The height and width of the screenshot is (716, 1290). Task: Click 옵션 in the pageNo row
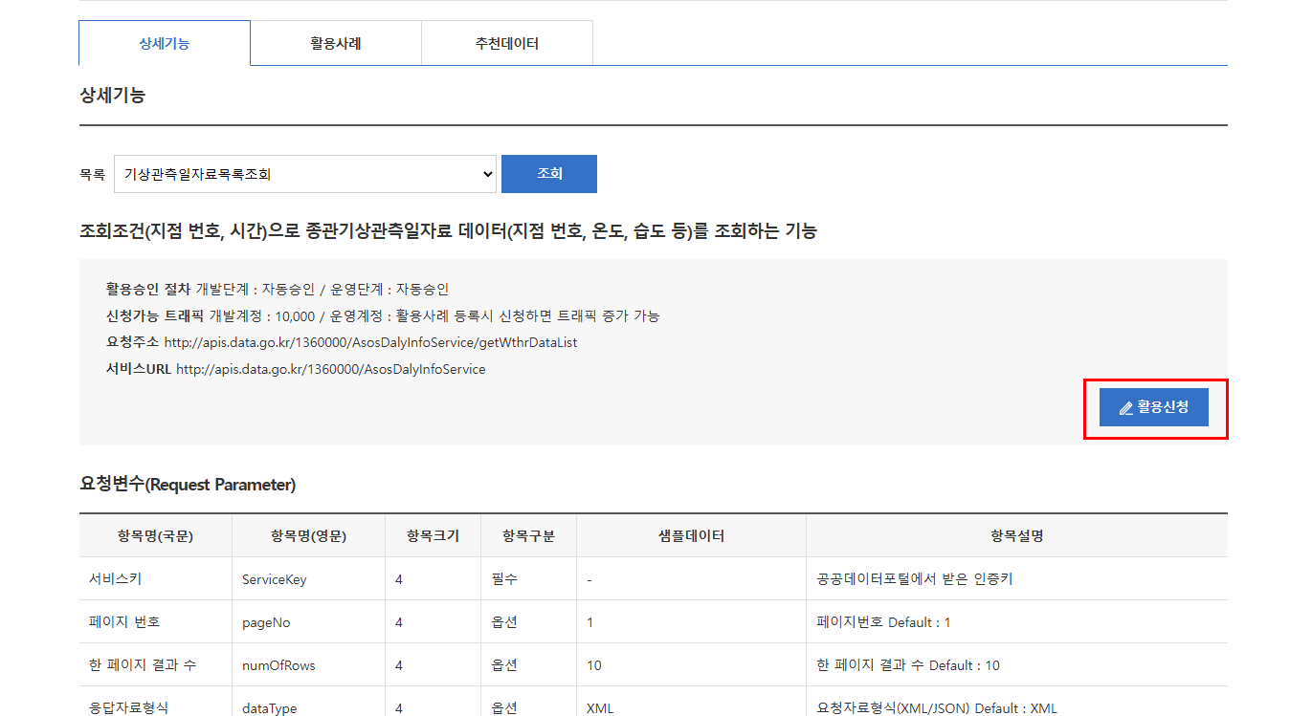click(x=504, y=622)
